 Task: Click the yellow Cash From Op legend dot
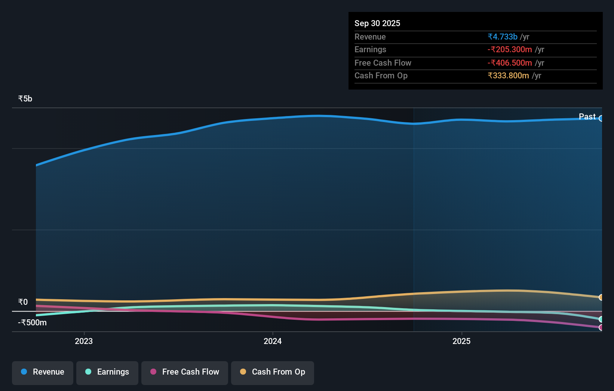[243, 372]
